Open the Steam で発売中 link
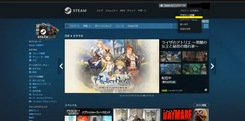Image resolution: width=245 pixels, height=121 pixels. (x=36, y=45)
